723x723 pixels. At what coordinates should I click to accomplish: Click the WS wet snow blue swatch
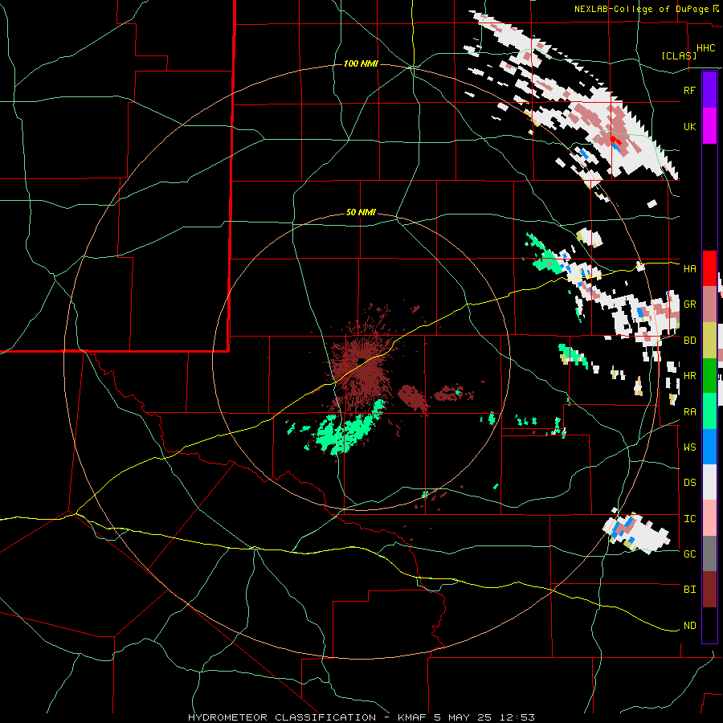point(709,447)
